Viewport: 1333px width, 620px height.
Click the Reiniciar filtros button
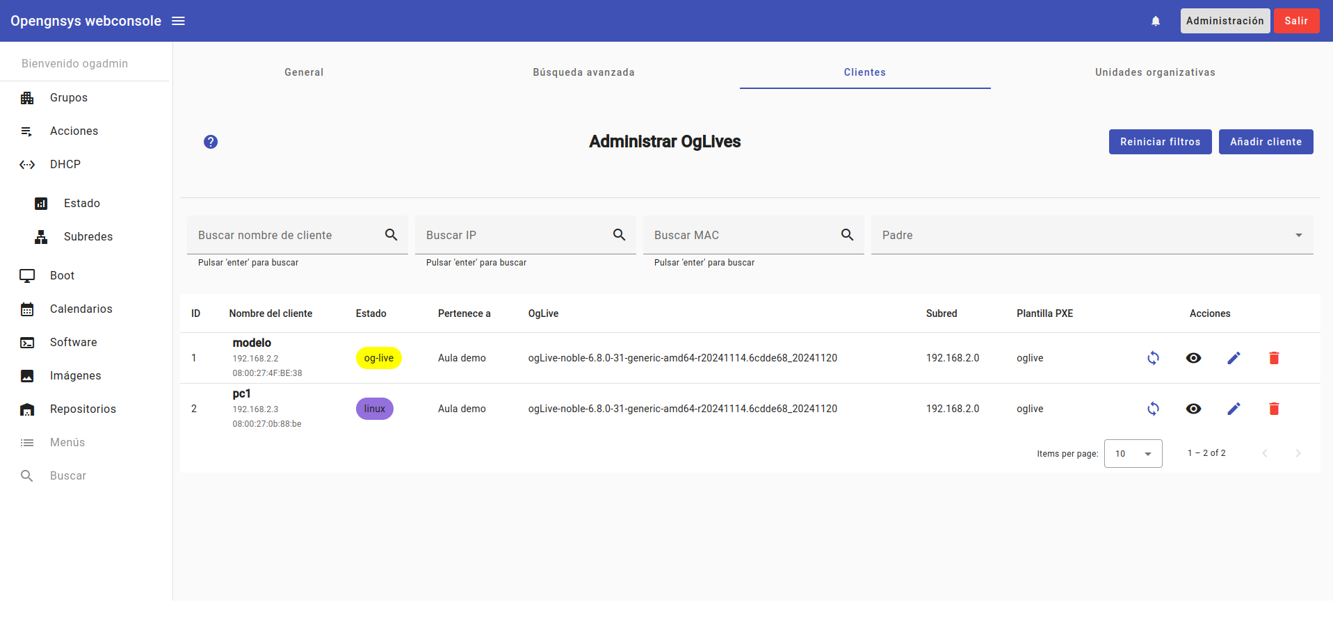point(1160,142)
